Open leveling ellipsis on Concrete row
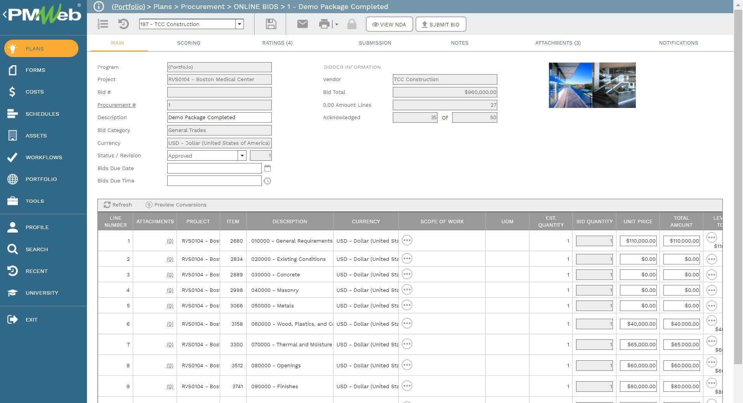 712,274
